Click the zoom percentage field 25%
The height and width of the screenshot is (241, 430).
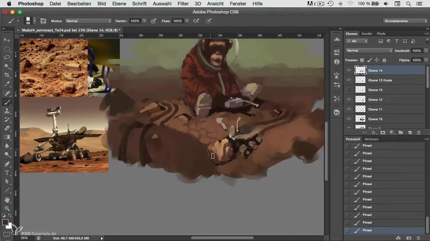click(x=24, y=238)
